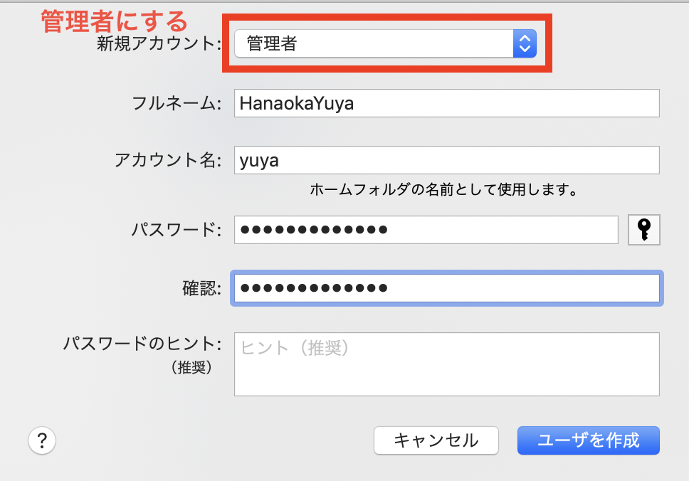This screenshot has width=689, height=481.
Task: Click the 新規アカウント: label
Action: point(159,43)
